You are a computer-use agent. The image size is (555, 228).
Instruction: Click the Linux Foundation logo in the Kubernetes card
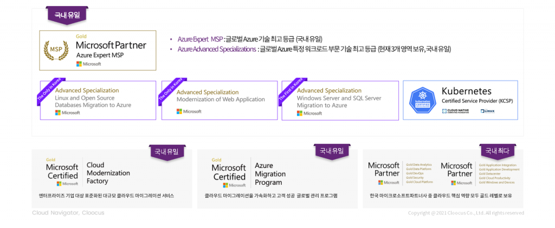487,111
